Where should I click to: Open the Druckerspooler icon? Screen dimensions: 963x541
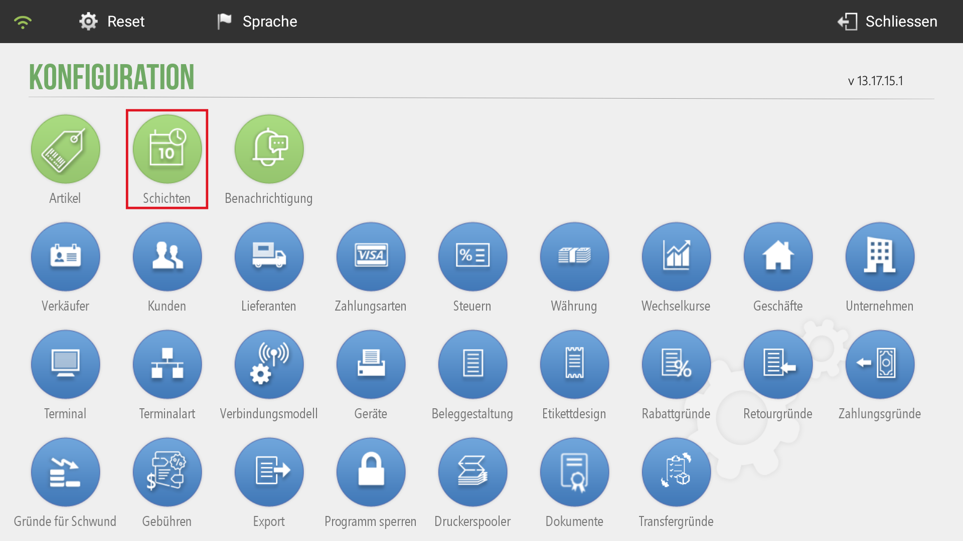472,472
